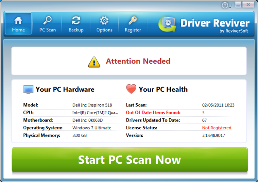Click the 3.00 GB physical memory value
The width and height of the screenshot is (258, 182).
pyautogui.click(x=80, y=135)
